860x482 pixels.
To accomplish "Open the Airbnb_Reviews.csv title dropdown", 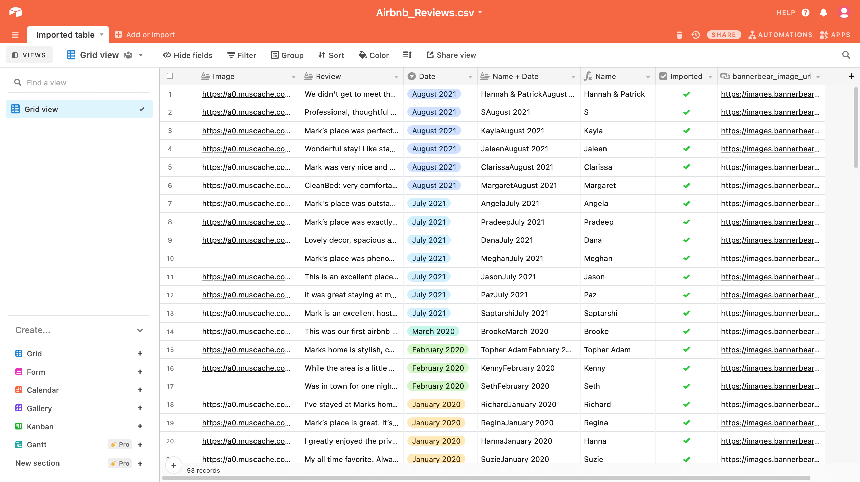I will coord(480,12).
